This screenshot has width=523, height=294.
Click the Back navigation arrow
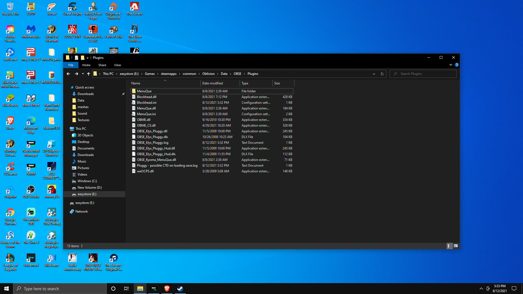(68, 74)
